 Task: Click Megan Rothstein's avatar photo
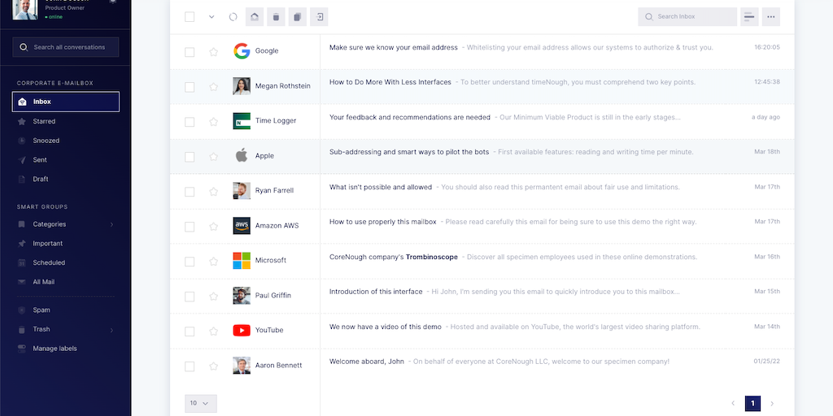[x=242, y=86]
